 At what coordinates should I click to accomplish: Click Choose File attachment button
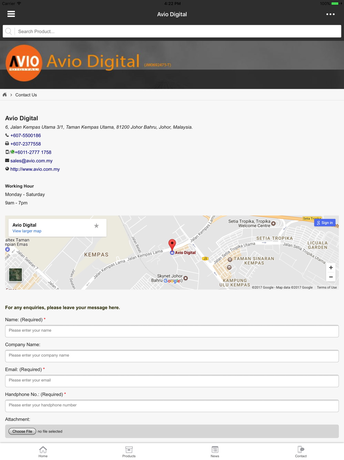click(x=22, y=431)
